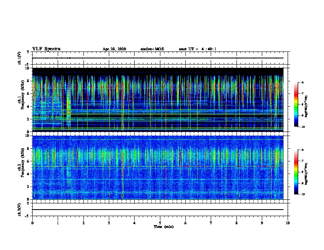The width and height of the screenshot is (324, 250).
Task: Click ch.2 frequency tick label "2"
Action: coord(28,187)
